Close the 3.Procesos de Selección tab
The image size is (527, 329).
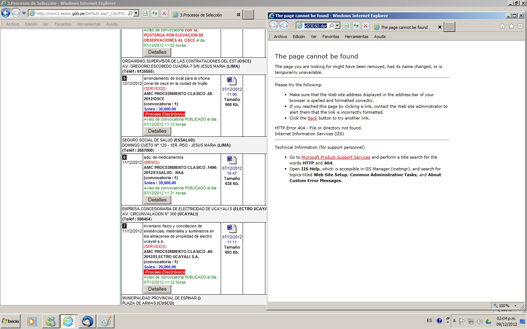[239, 15]
